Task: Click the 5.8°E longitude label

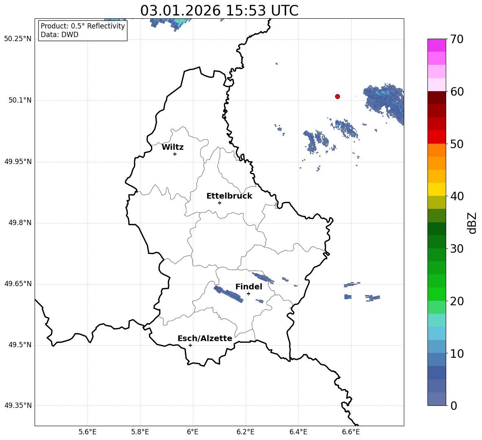Action: [x=140, y=432]
